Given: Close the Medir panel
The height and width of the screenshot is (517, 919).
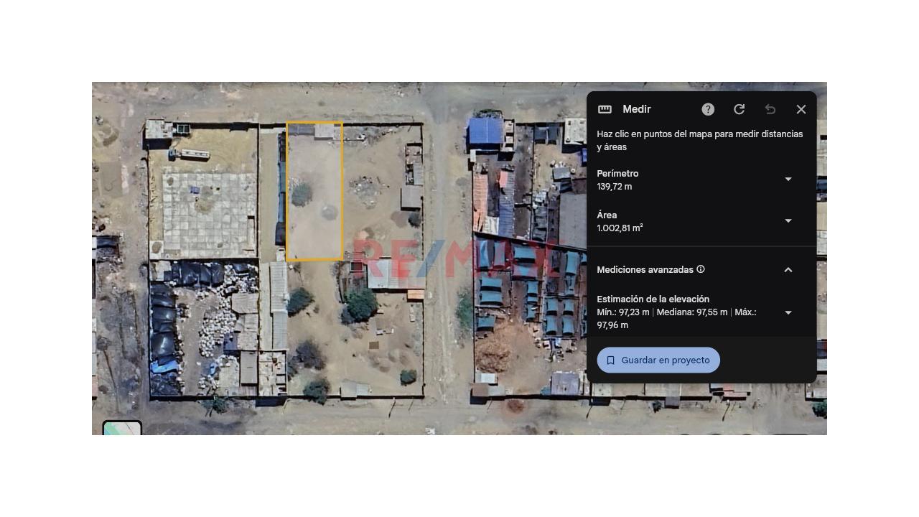Looking at the screenshot, I should (x=801, y=109).
